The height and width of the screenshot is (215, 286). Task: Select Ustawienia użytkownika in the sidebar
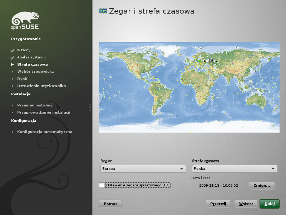pos(41,86)
